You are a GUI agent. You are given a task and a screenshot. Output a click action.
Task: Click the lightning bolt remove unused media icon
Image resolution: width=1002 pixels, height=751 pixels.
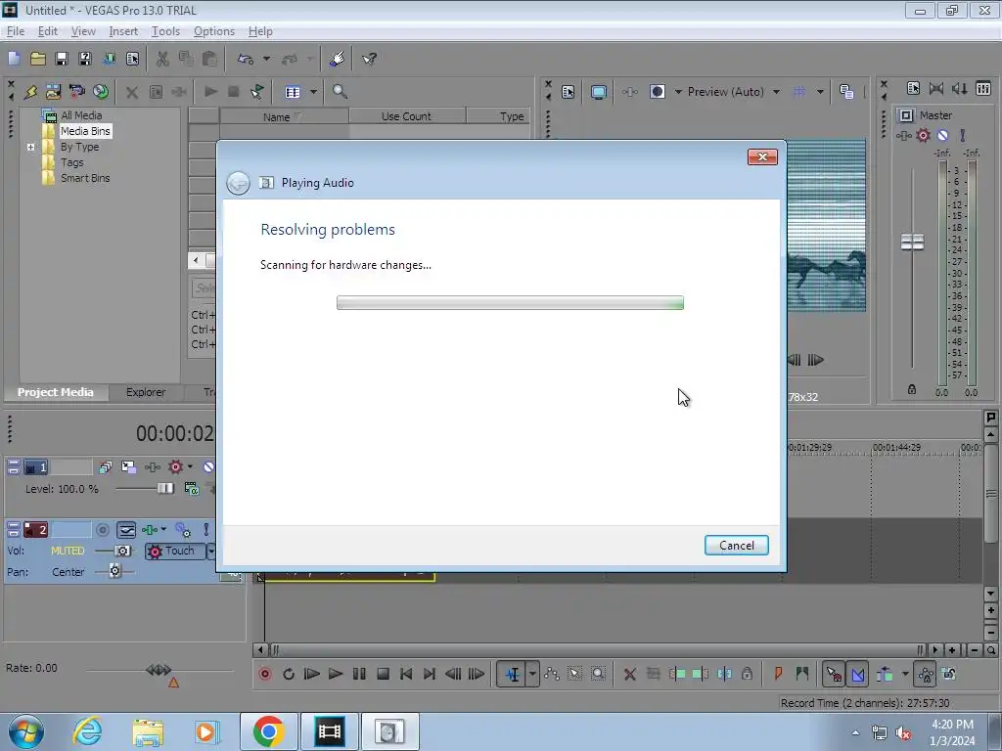pos(30,91)
